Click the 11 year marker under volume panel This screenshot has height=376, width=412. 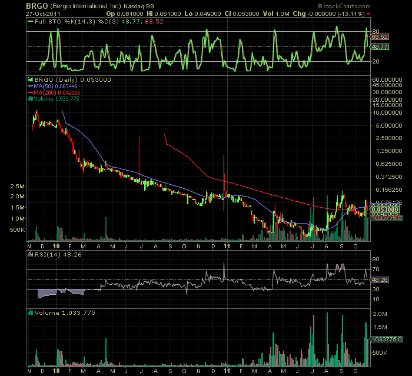(x=227, y=371)
